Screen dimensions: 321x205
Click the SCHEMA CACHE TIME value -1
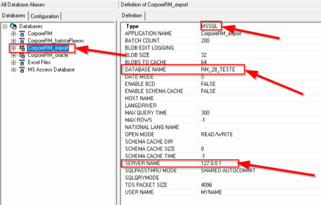pyautogui.click(x=203, y=156)
